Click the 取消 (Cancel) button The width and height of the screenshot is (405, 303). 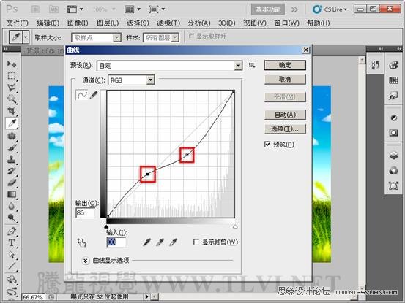pos(285,80)
